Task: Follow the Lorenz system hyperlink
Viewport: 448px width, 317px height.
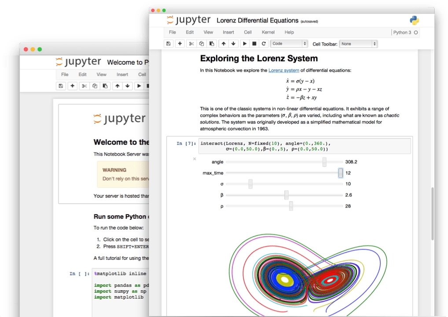Action: pyautogui.click(x=283, y=70)
